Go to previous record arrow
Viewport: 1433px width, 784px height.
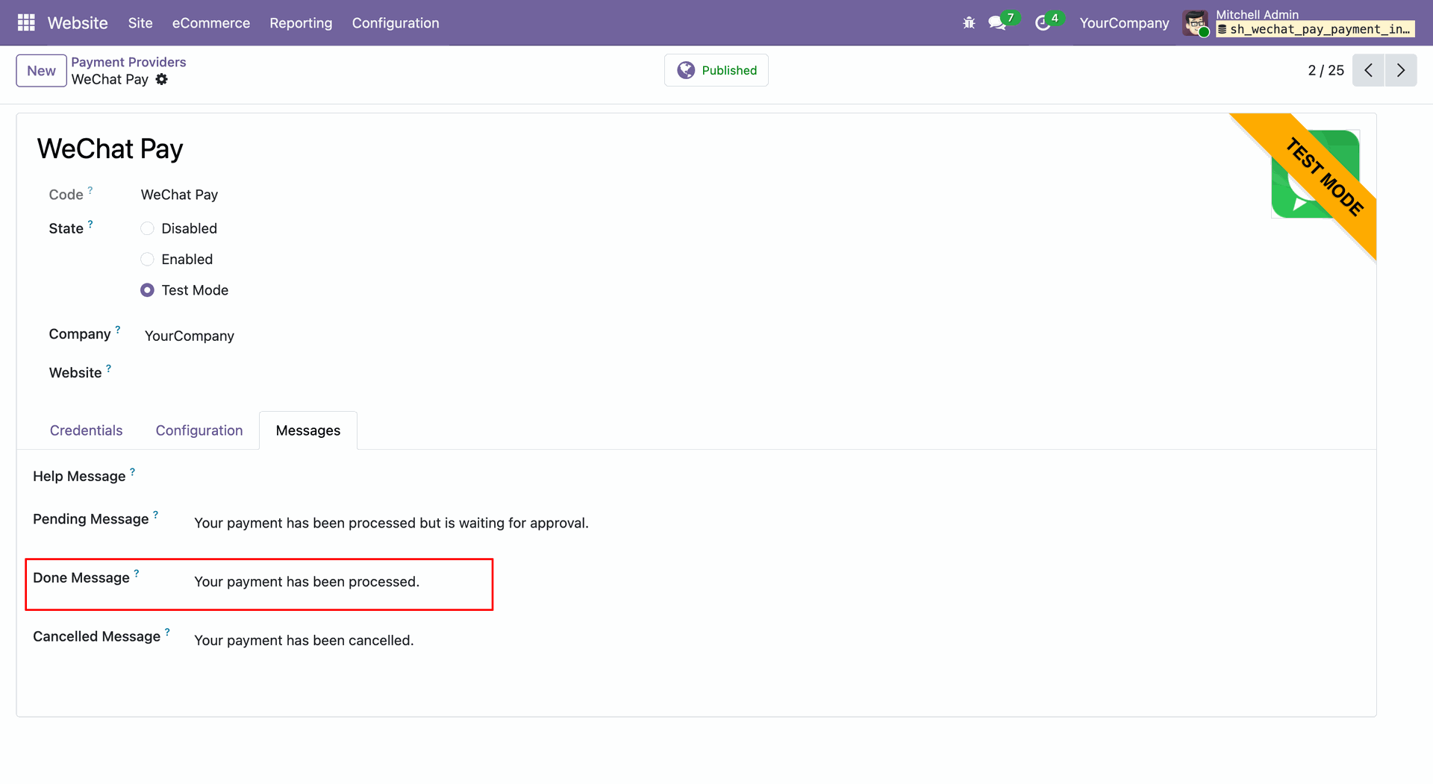pyautogui.click(x=1368, y=70)
